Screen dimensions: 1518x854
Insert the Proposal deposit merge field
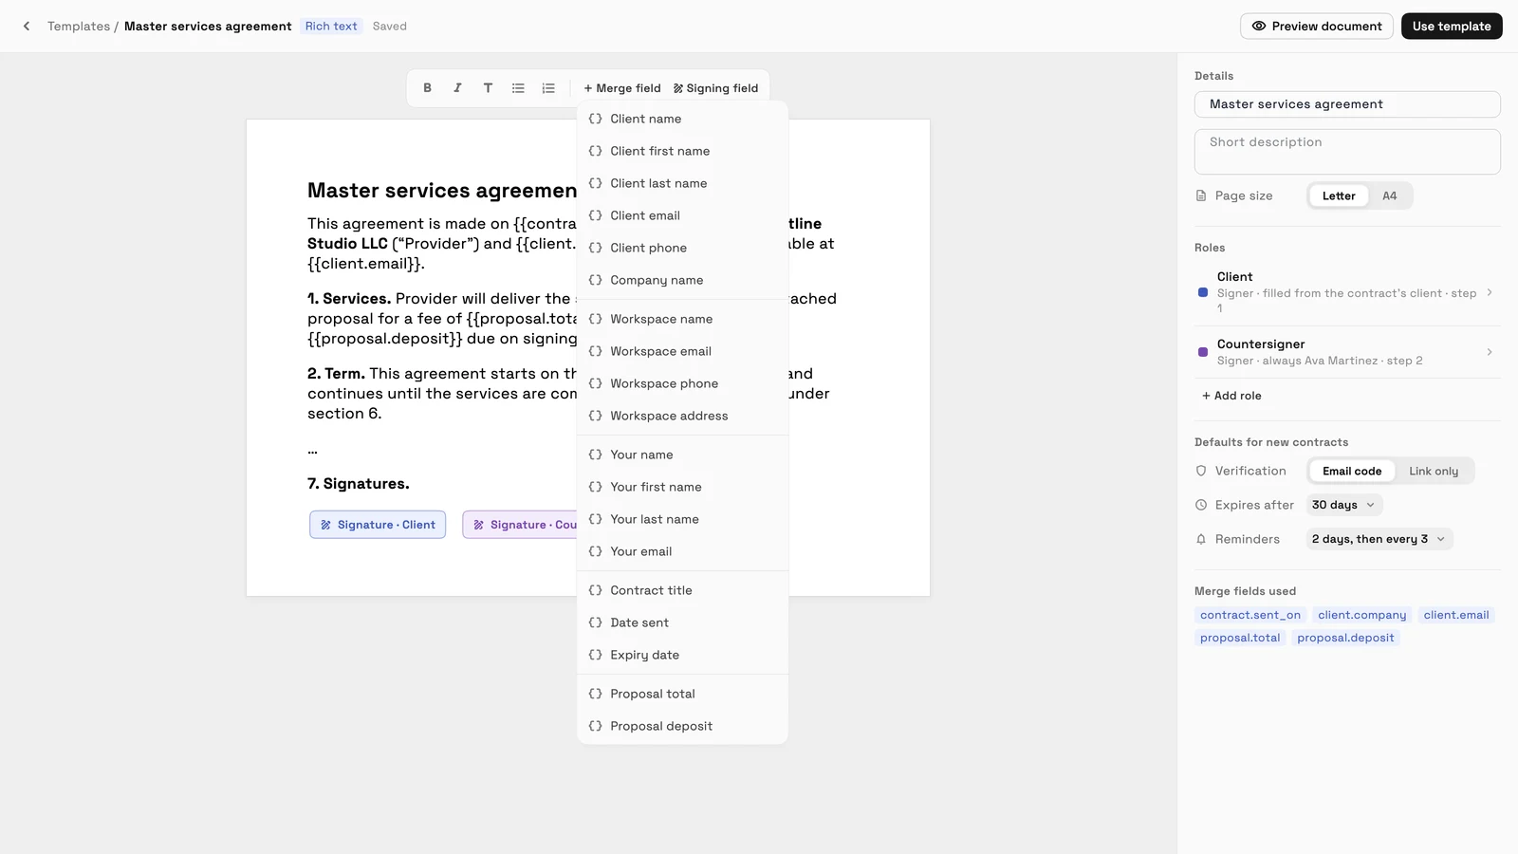(682, 726)
